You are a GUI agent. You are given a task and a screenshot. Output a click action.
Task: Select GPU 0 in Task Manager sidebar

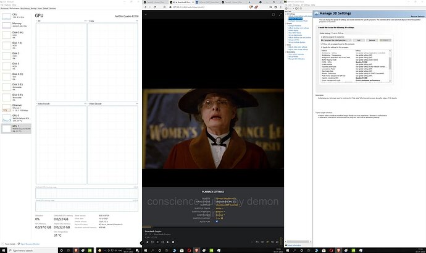(x=16, y=118)
